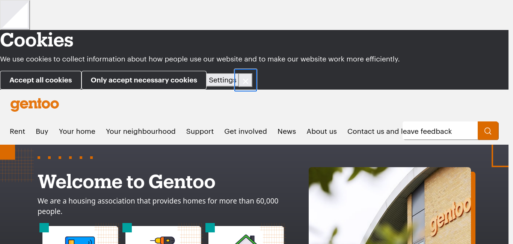Open the Rent menu
513x244 pixels.
[17, 132]
